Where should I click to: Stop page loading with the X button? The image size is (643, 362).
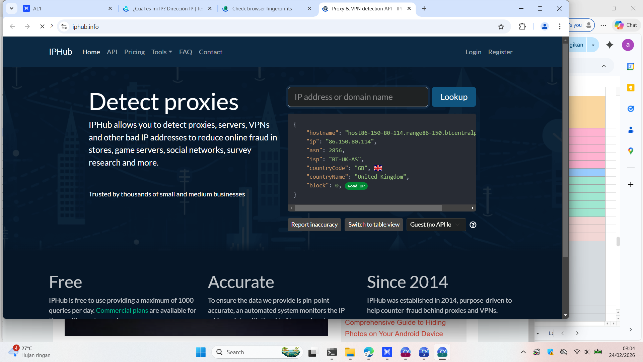point(42,26)
